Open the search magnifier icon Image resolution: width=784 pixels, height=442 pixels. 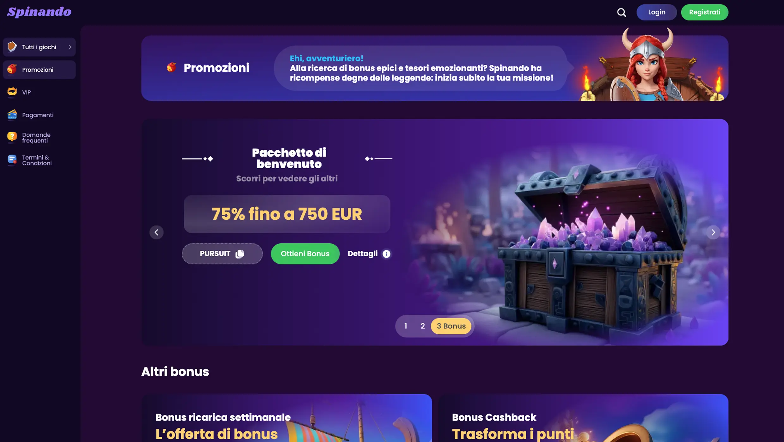coord(621,12)
